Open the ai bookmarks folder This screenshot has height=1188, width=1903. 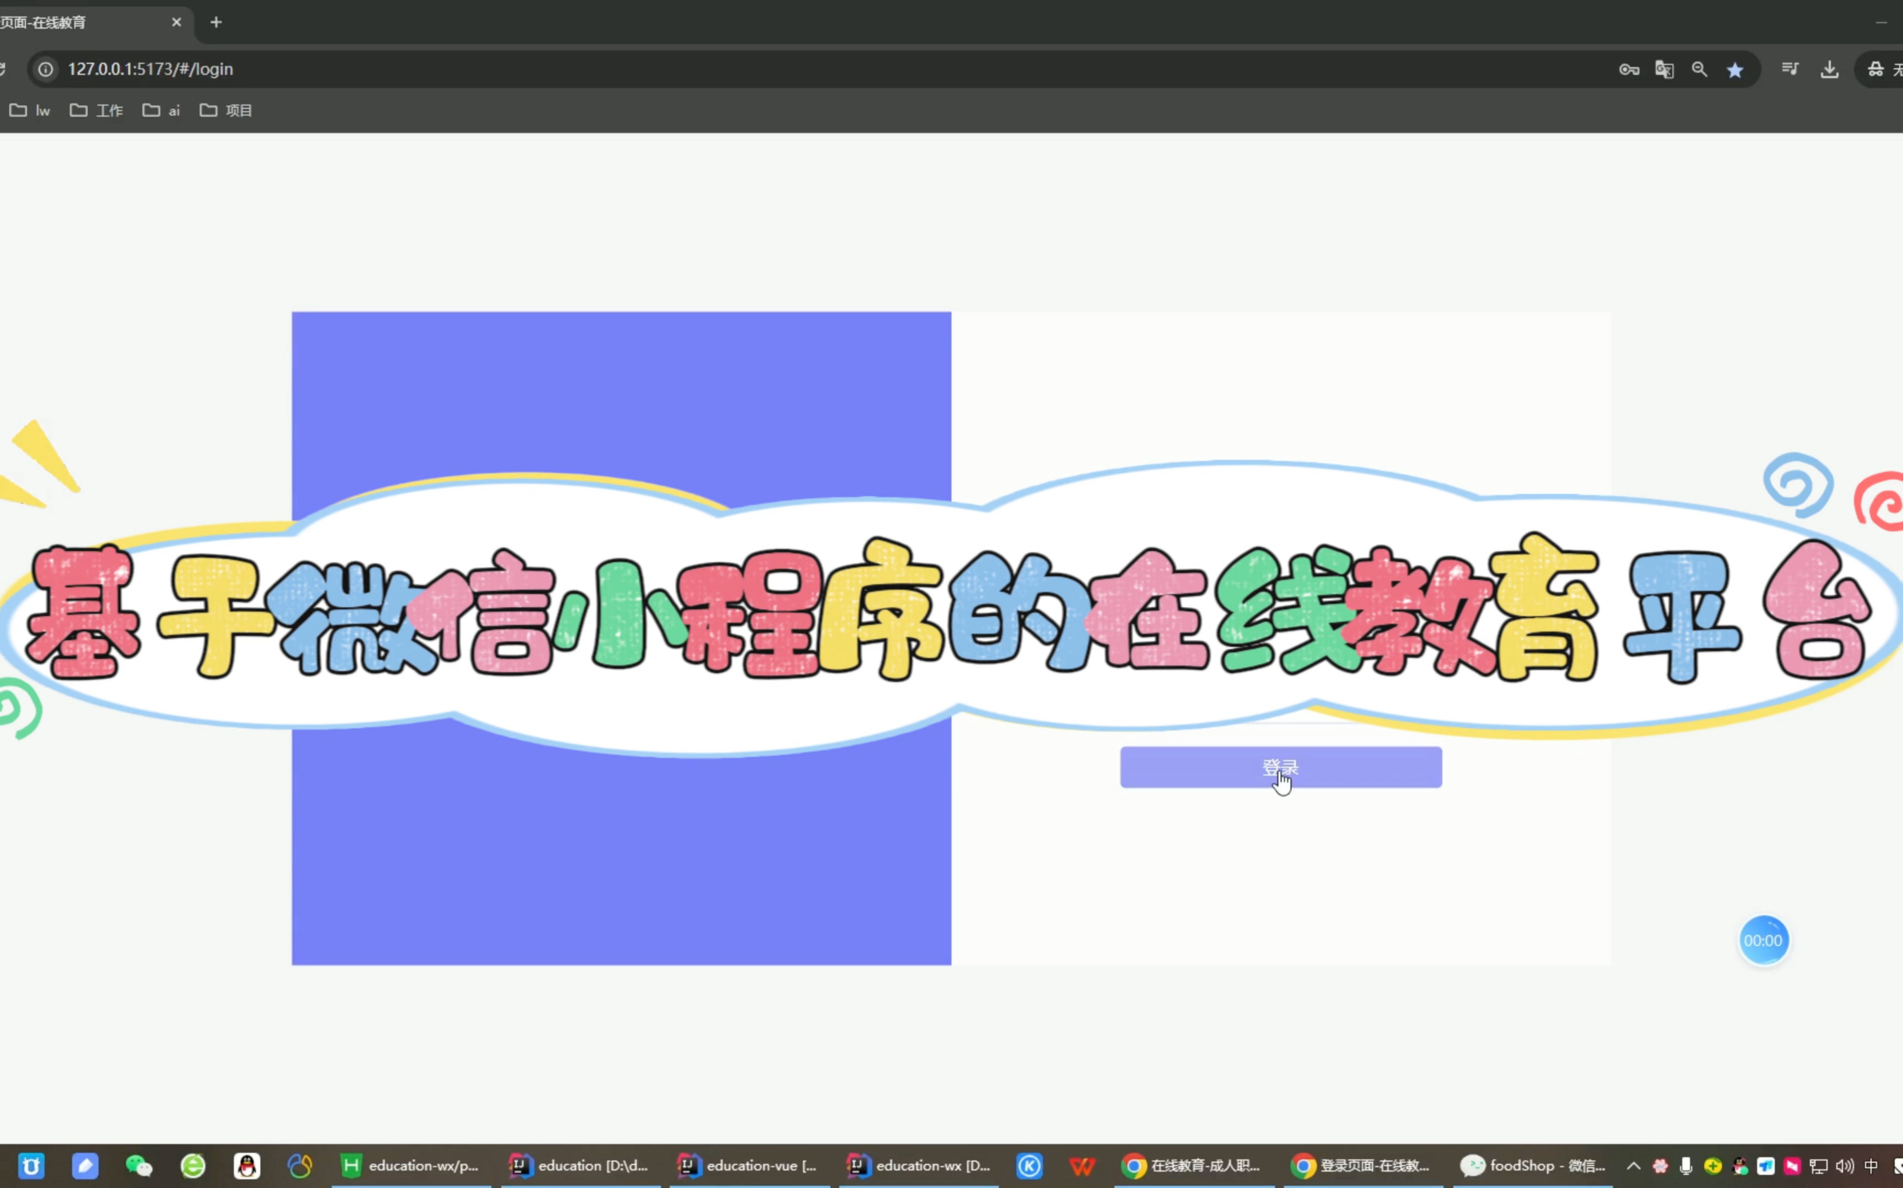[161, 111]
